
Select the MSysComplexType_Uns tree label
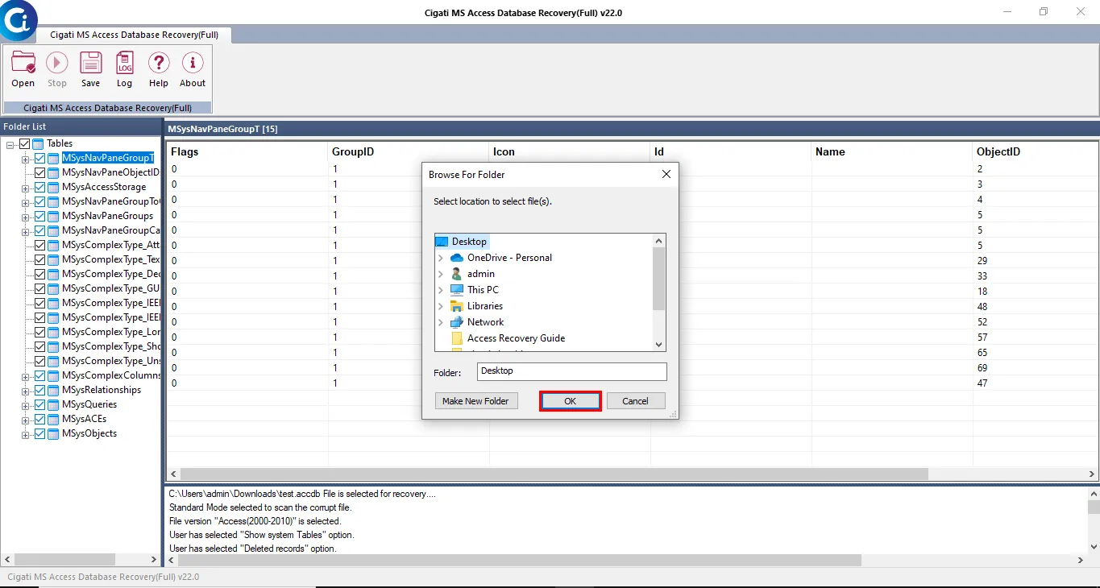(x=111, y=361)
